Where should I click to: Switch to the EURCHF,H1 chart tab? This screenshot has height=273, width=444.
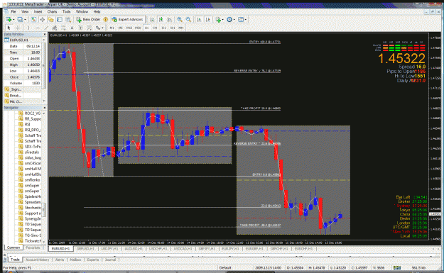303,249
